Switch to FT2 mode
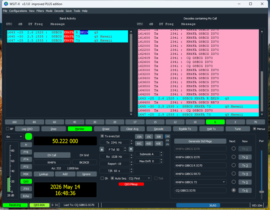Screen dimensions: 270x210 [x=26, y=167]
